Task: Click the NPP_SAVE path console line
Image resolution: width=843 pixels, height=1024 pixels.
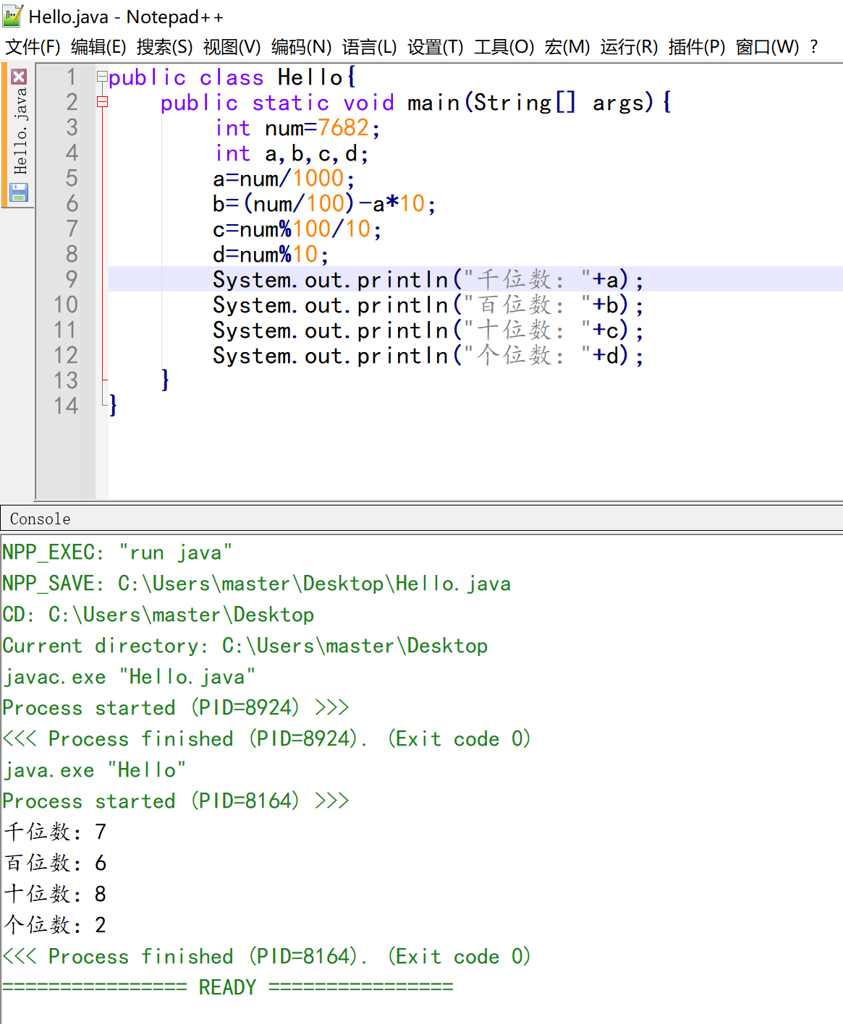Action: click(x=256, y=584)
